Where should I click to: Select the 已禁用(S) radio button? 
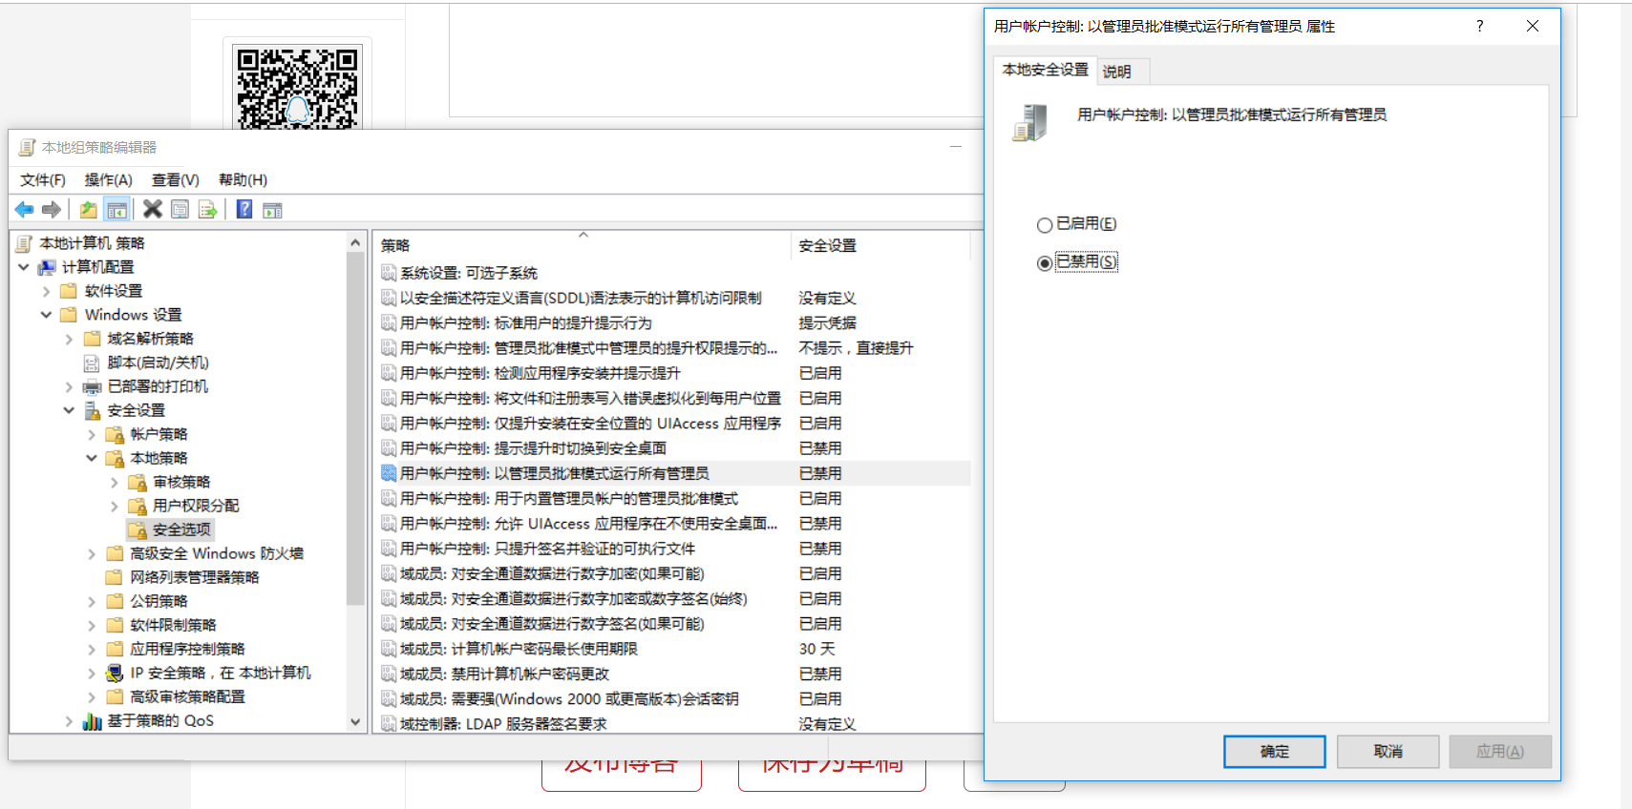click(1045, 262)
